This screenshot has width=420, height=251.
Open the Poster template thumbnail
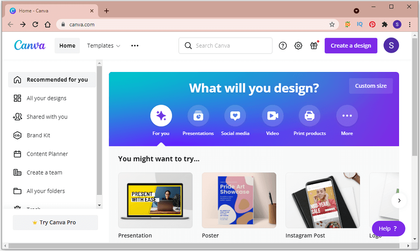[x=239, y=200]
